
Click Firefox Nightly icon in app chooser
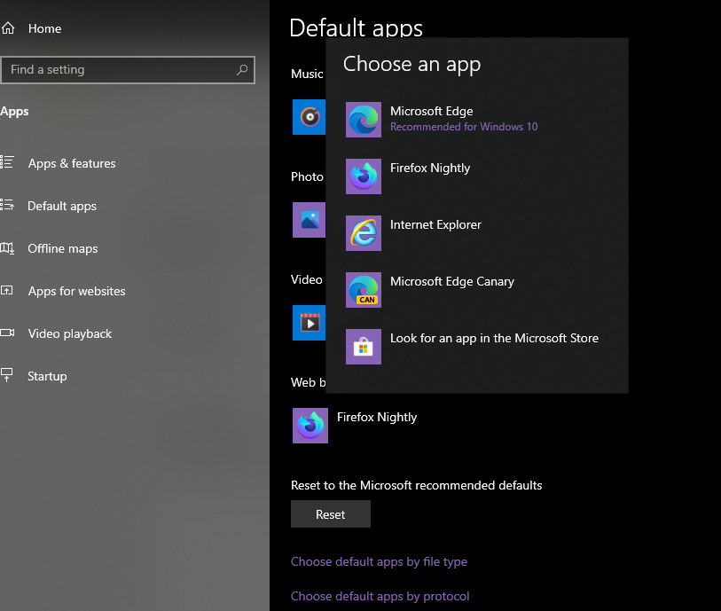364,176
